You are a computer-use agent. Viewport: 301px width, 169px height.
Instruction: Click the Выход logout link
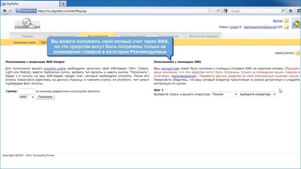click(277, 21)
